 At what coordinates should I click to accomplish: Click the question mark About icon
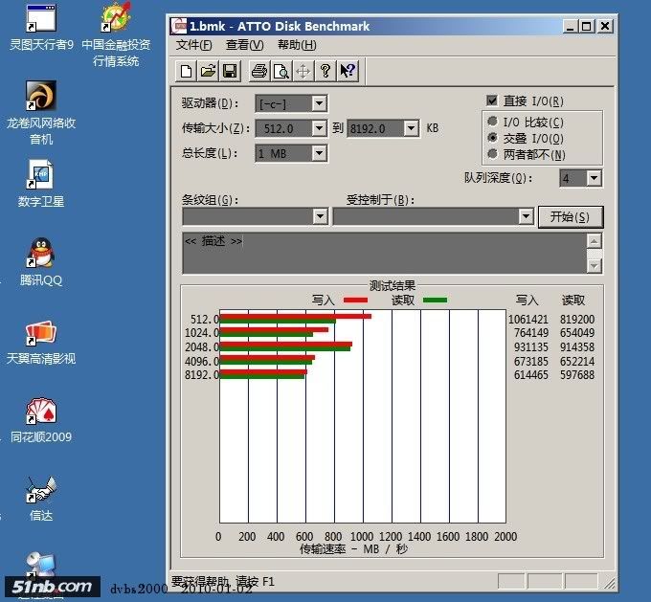click(325, 71)
